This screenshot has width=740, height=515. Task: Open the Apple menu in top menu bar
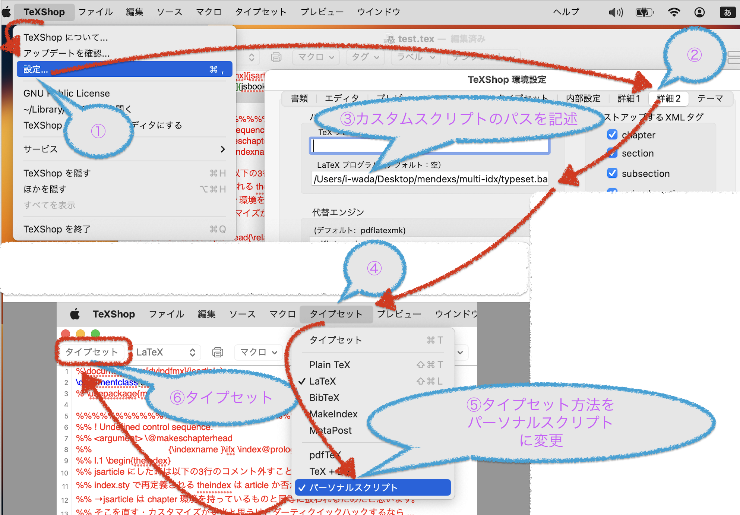tap(6, 12)
